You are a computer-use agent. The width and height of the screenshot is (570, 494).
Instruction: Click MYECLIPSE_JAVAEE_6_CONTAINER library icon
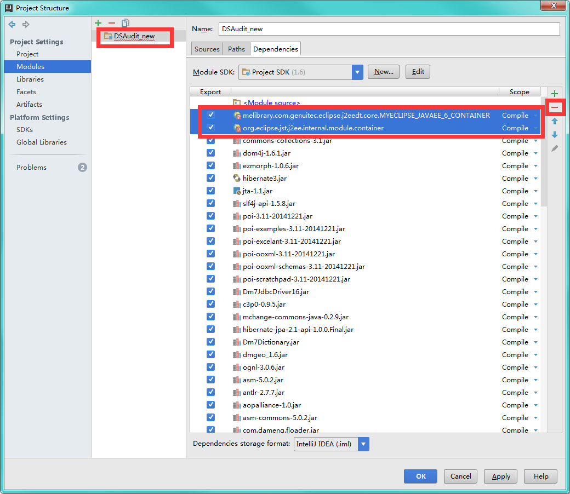coord(237,116)
